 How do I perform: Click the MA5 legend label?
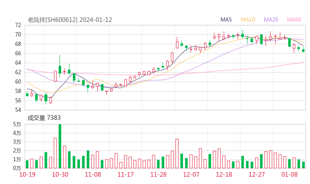[x=226, y=20]
